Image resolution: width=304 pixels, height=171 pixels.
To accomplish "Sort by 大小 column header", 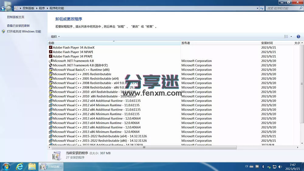I will coord(297,43).
